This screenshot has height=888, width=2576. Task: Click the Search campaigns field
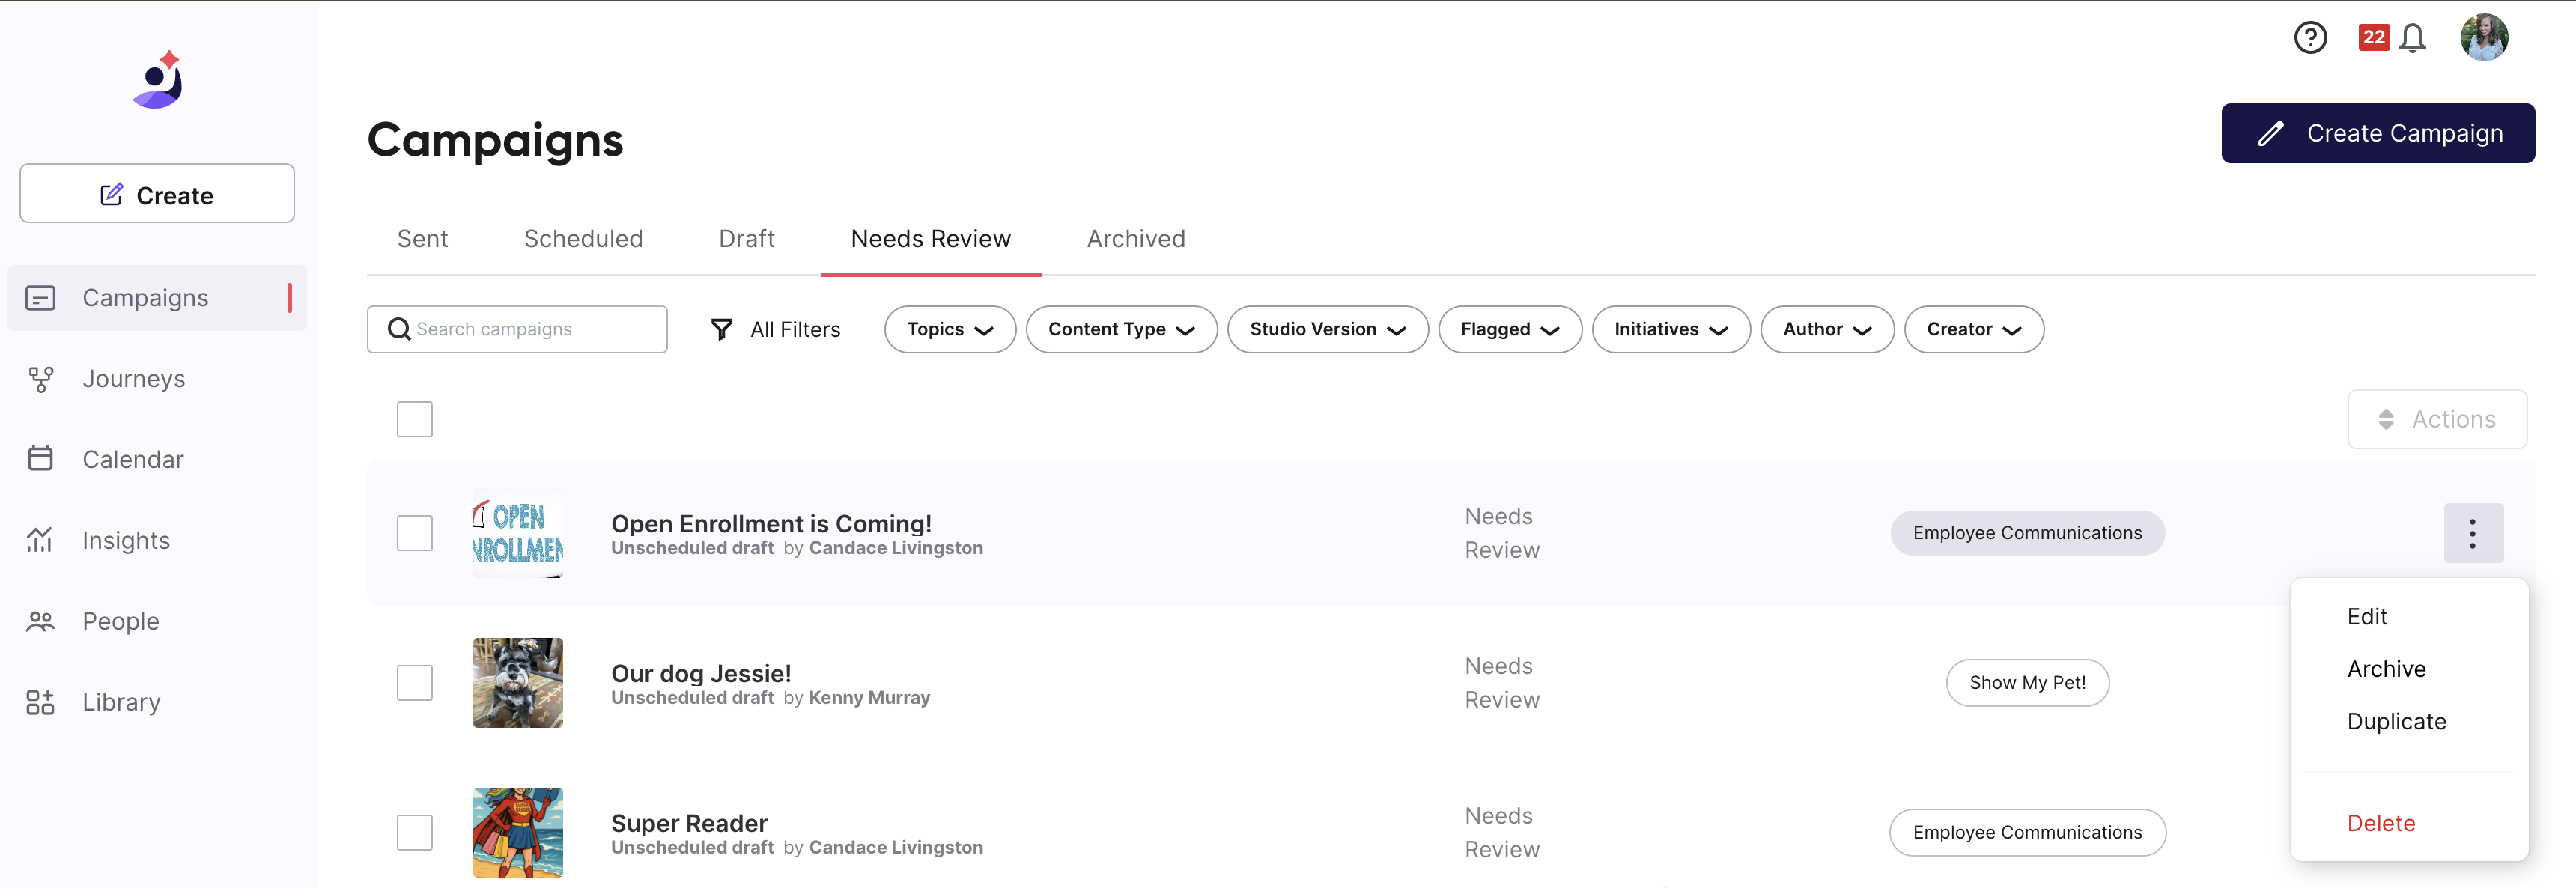[x=517, y=330]
